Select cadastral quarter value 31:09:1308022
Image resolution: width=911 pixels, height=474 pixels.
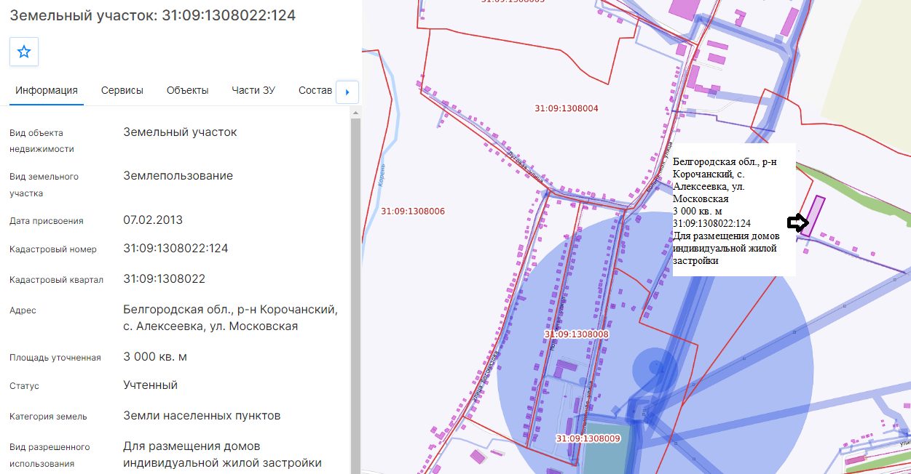point(165,279)
